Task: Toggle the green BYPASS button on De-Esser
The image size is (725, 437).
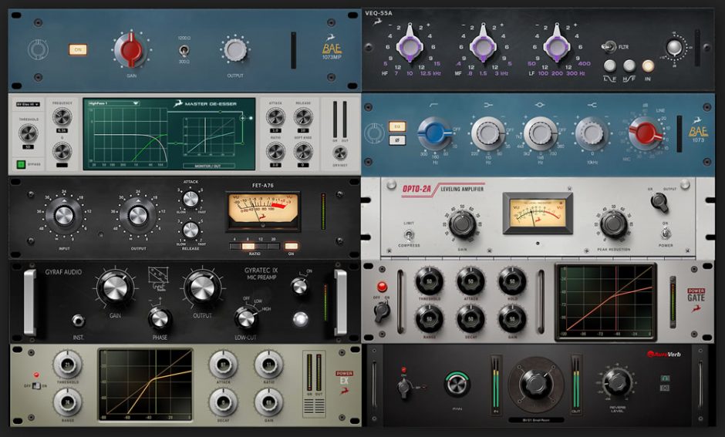Action: (21, 164)
